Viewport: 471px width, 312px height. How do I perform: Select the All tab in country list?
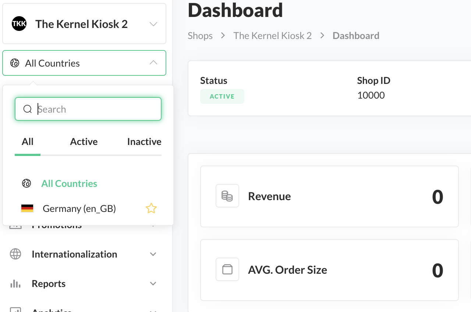coord(28,142)
